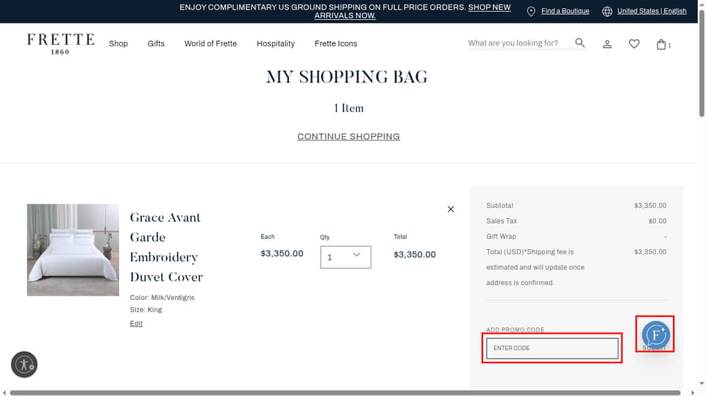Click the magnifying glass search icon
The height and width of the screenshot is (397, 706).
point(580,43)
